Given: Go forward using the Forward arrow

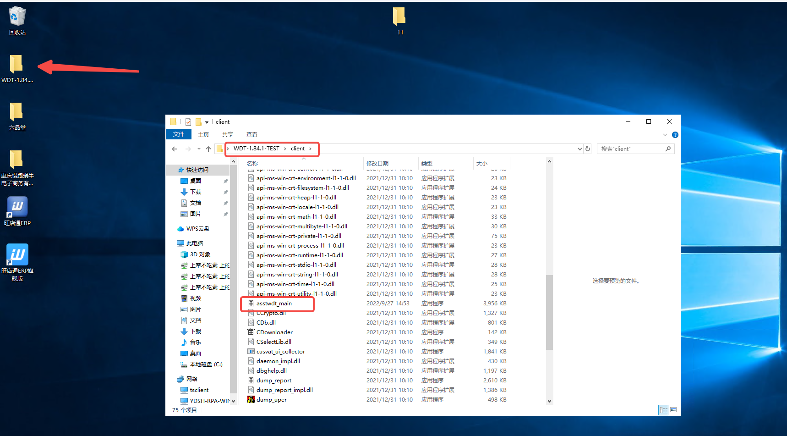Looking at the screenshot, I should (188, 149).
